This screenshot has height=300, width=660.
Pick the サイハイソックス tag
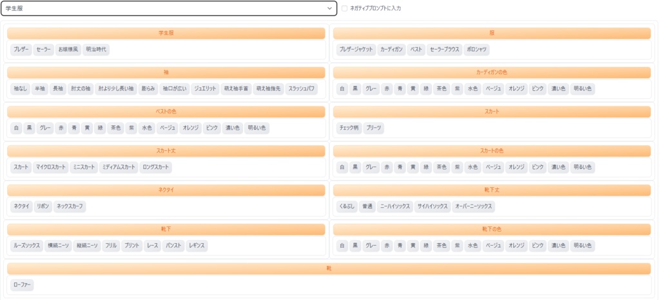point(432,206)
